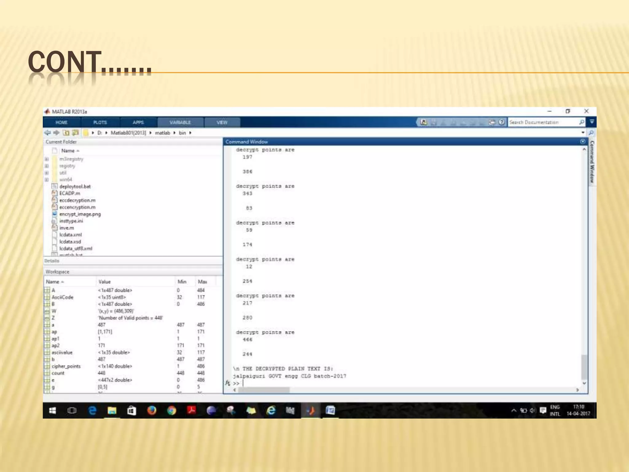Click the switch windows icon beside Help

pos(492,122)
